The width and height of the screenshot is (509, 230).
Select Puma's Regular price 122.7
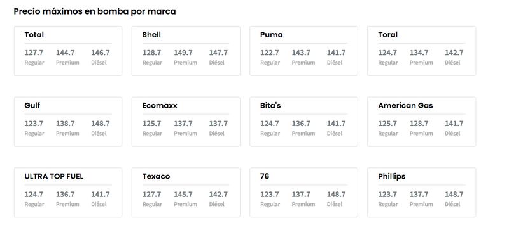click(x=269, y=53)
